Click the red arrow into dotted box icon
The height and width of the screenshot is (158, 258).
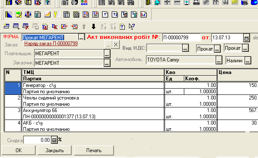point(74,26)
